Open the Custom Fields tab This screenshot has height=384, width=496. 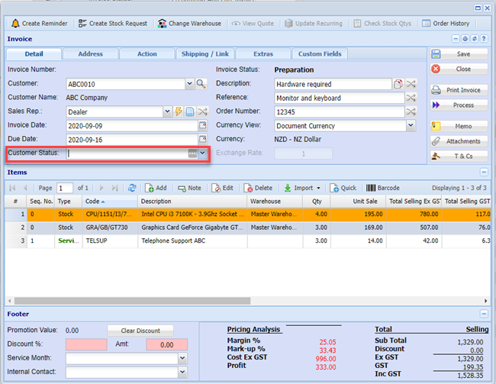pos(320,54)
